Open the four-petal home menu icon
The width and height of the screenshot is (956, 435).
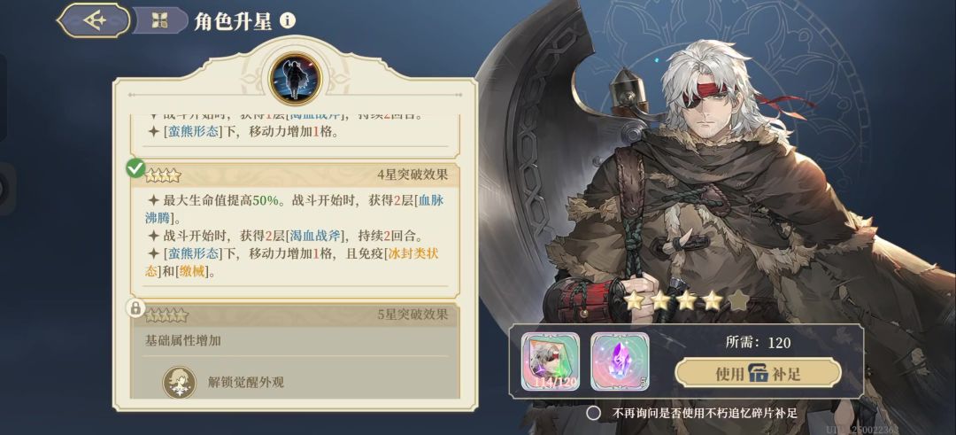(159, 20)
